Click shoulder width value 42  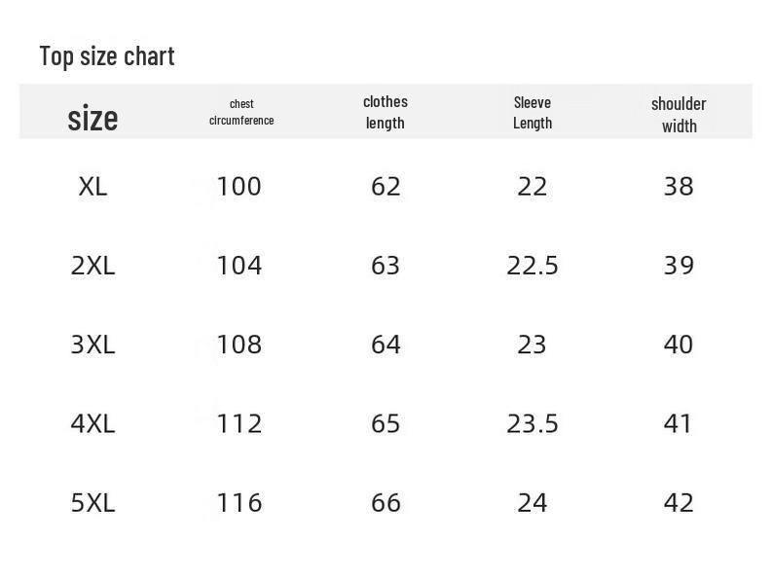[679, 502]
